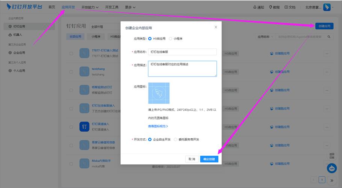Close the 创建企业内部应用 dialog

[216, 27]
